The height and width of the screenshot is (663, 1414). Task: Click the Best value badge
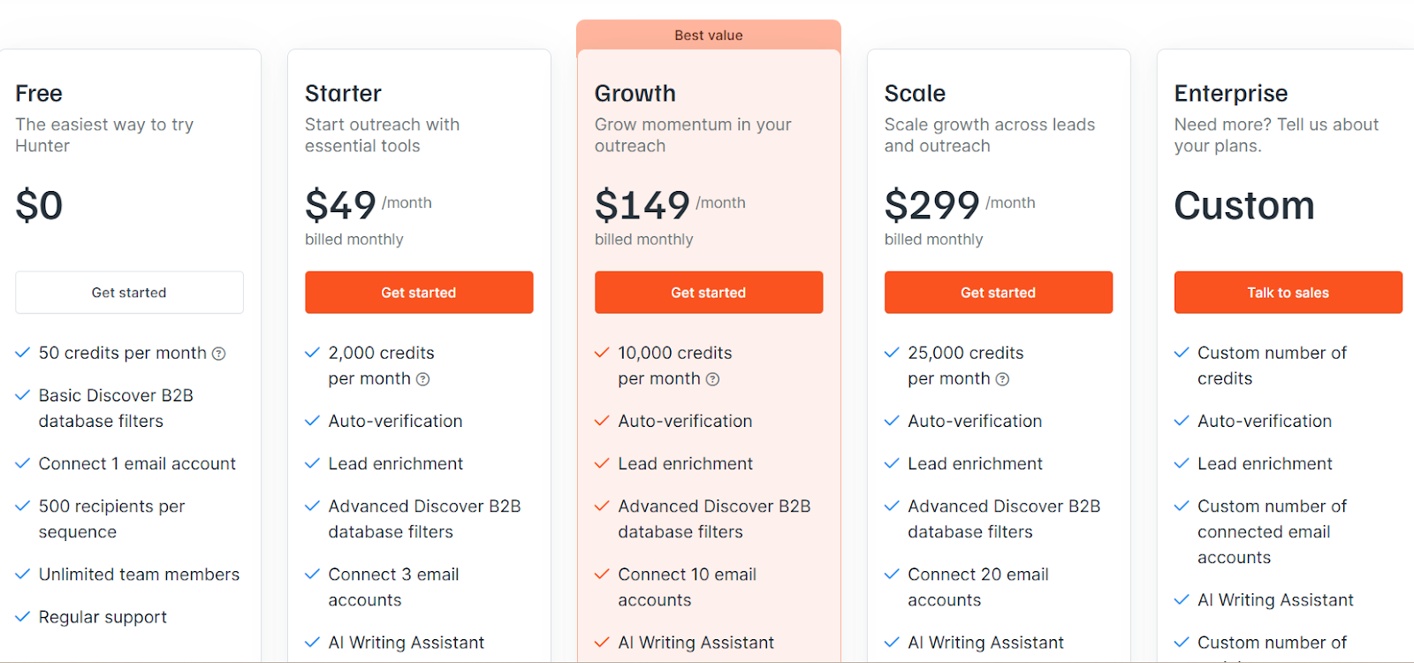pyautogui.click(x=709, y=35)
